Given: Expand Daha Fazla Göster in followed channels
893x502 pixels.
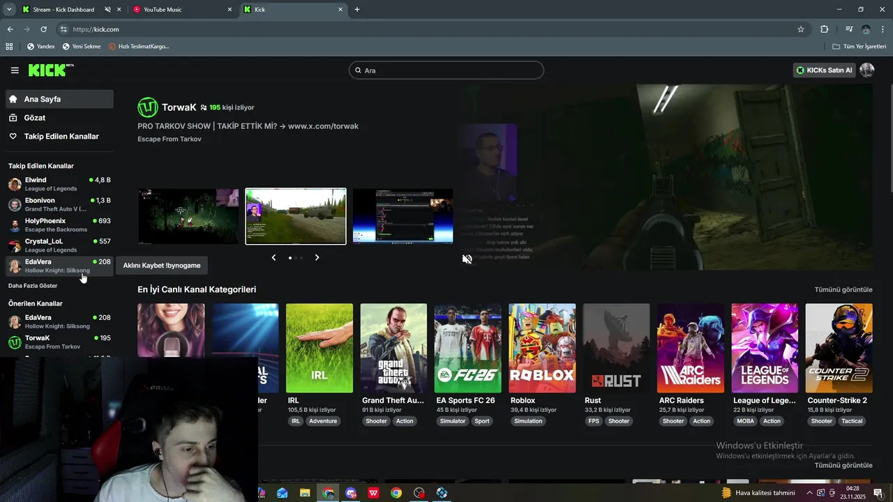Looking at the screenshot, I should pos(33,286).
